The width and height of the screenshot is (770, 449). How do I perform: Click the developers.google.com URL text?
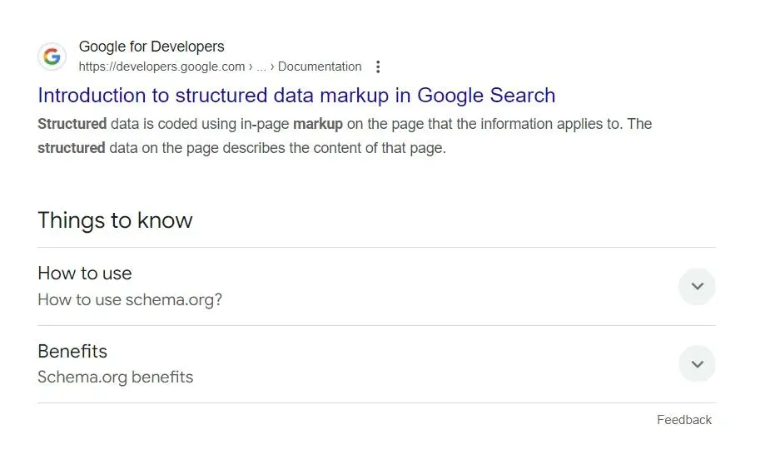161,67
